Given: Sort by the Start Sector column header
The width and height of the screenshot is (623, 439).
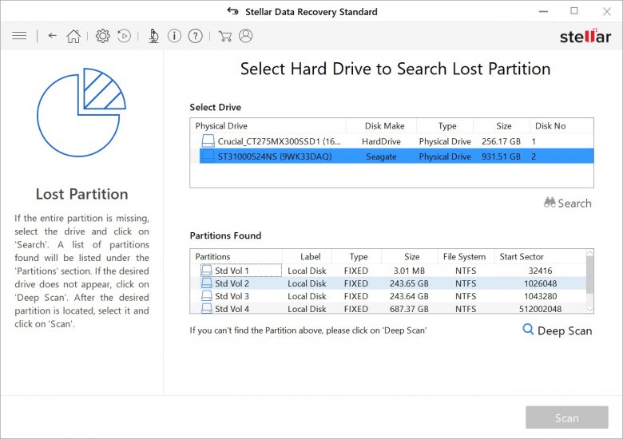Looking at the screenshot, I should pos(521,257).
